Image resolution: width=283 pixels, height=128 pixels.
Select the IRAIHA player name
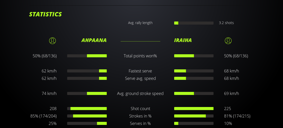click(183, 40)
